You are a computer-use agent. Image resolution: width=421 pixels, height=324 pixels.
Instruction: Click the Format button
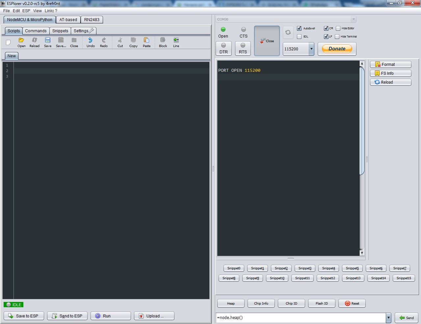click(390, 64)
